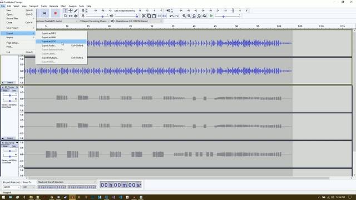Choose Export as OGG
Image resolution: width=356 pixels, height=200 pixels.
click(61, 42)
